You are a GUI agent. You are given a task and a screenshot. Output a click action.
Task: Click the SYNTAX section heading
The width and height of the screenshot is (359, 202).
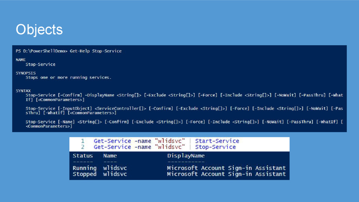click(x=23, y=91)
